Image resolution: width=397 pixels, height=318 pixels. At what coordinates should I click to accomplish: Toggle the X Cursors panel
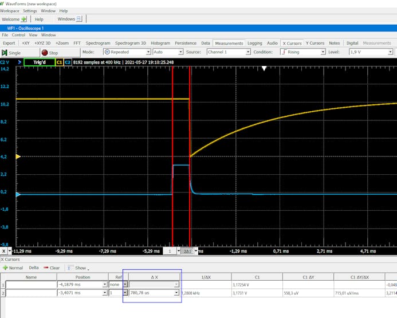291,43
